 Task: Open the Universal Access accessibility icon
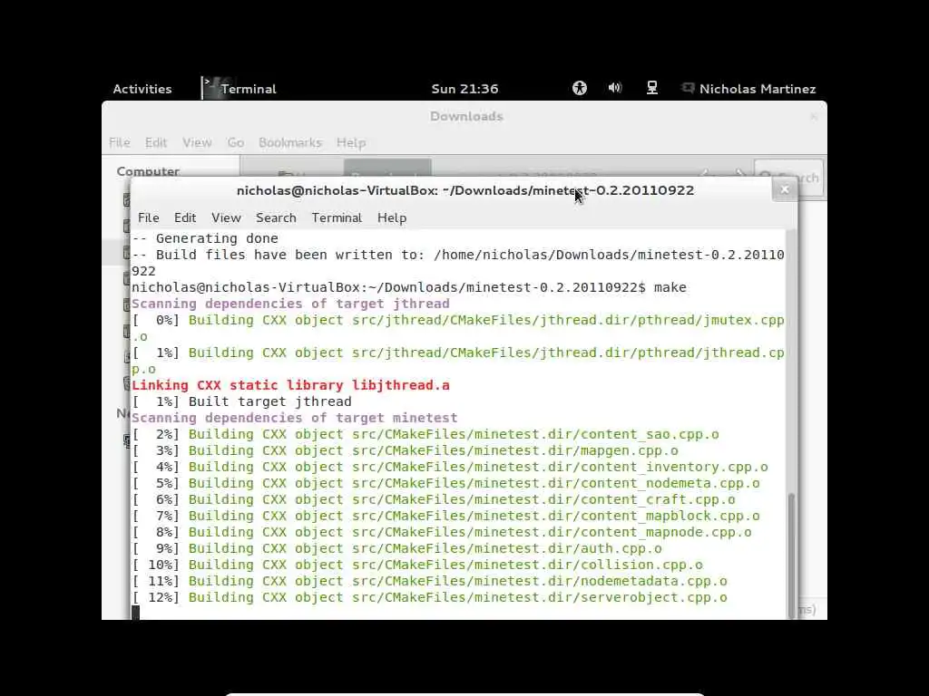(580, 88)
